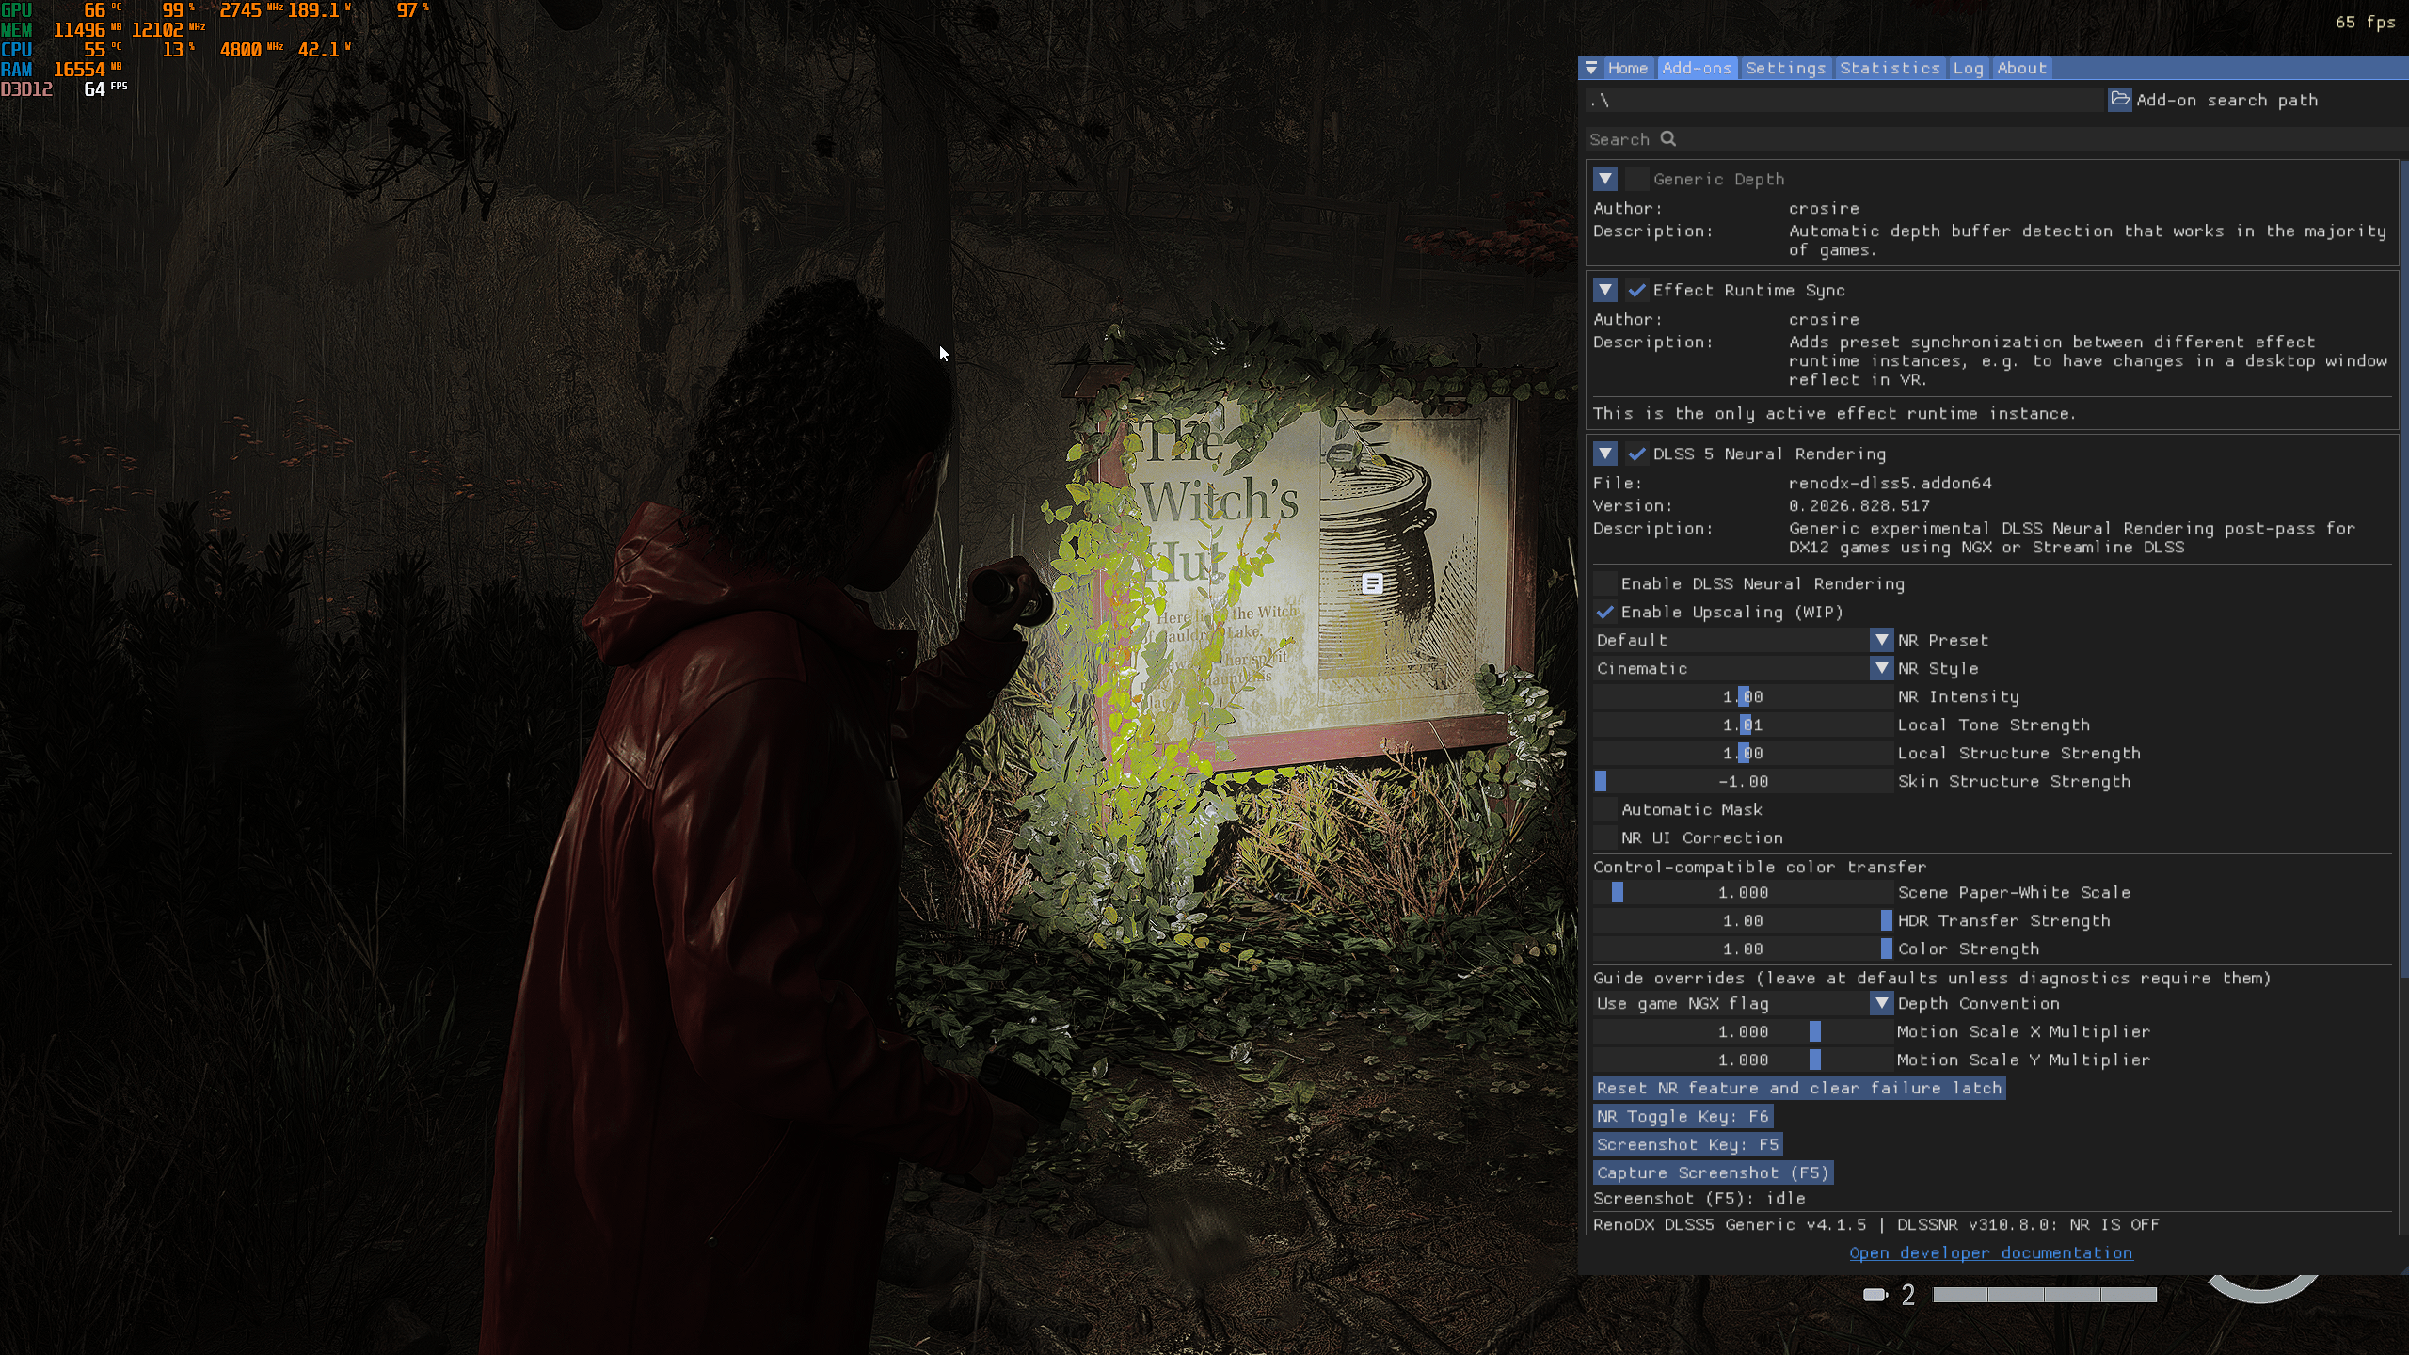Image resolution: width=2409 pixels, height=1355 pixels.
Task: Click the interaction prompt icon on the sign
Action: [x=1373, y=583]
